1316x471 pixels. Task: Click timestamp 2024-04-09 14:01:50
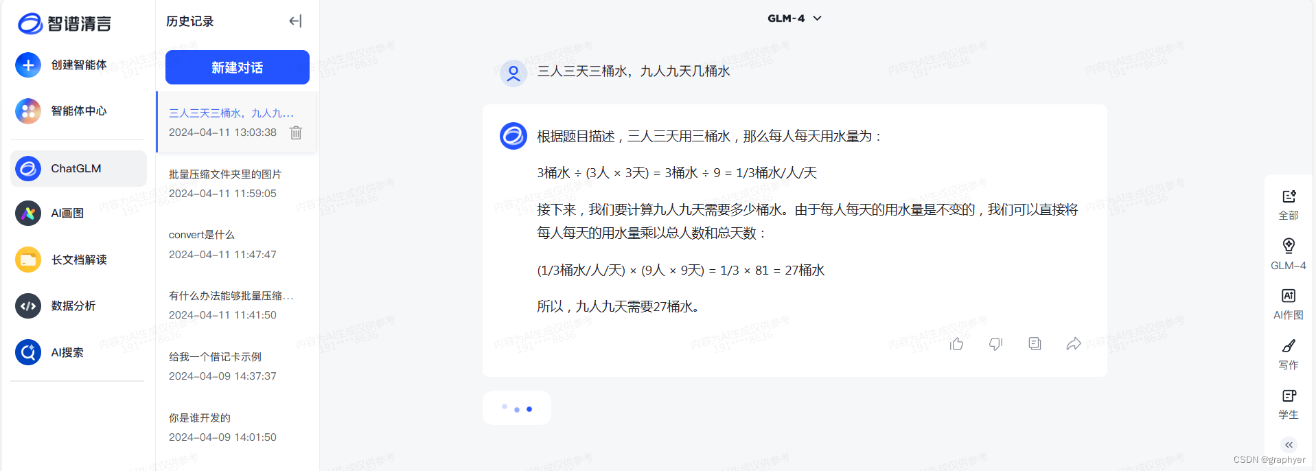pyautogui.click(x=222, y=437)
